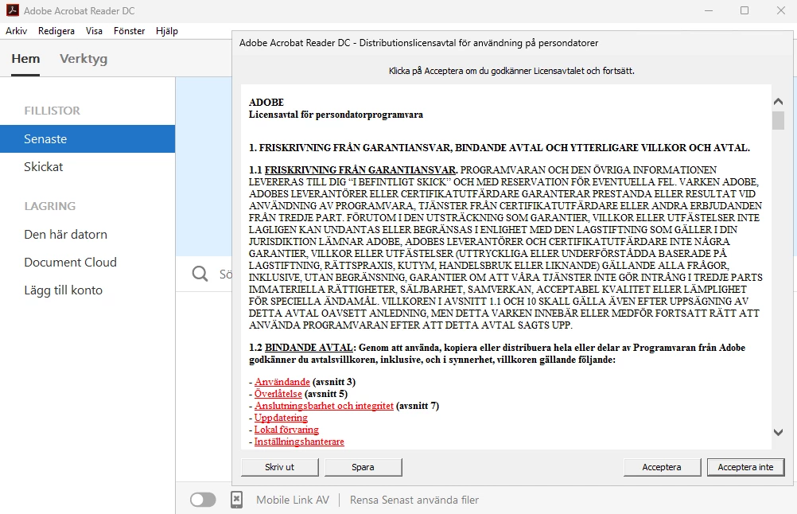This screenshot has width=797, height=514.
Task: Click the license scrollbar up arrow
Action: (778, 102)
